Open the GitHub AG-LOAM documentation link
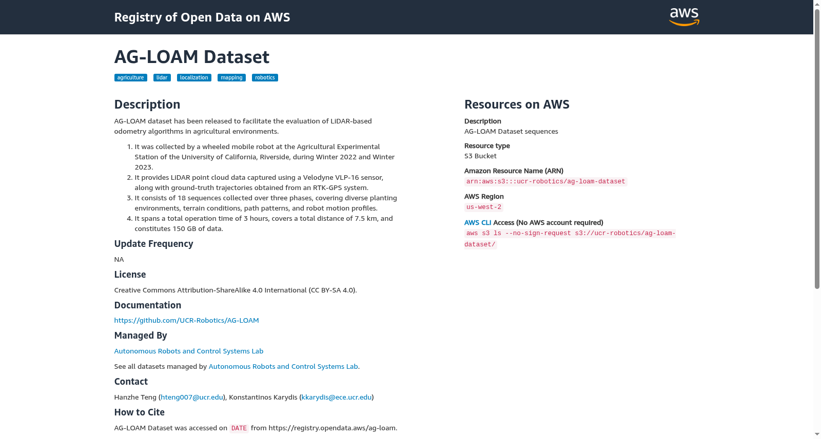 tap(186, 321)
